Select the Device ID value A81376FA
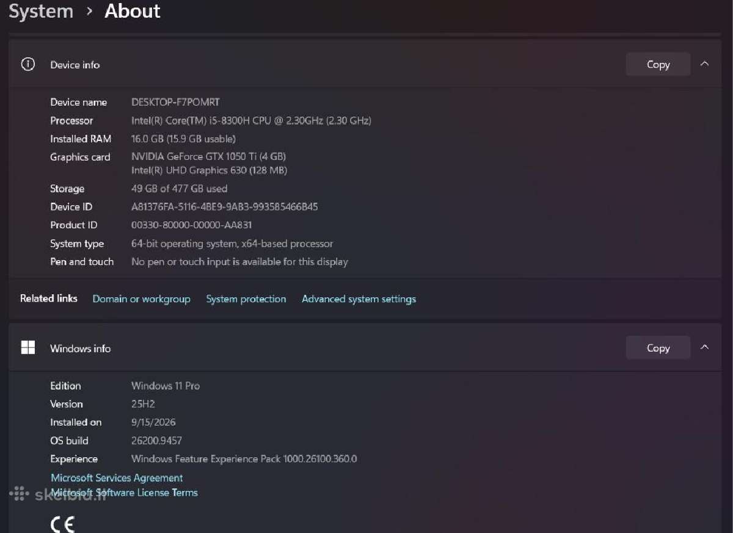The height and width of the screenshot is (533, 733). coord(224,207)
